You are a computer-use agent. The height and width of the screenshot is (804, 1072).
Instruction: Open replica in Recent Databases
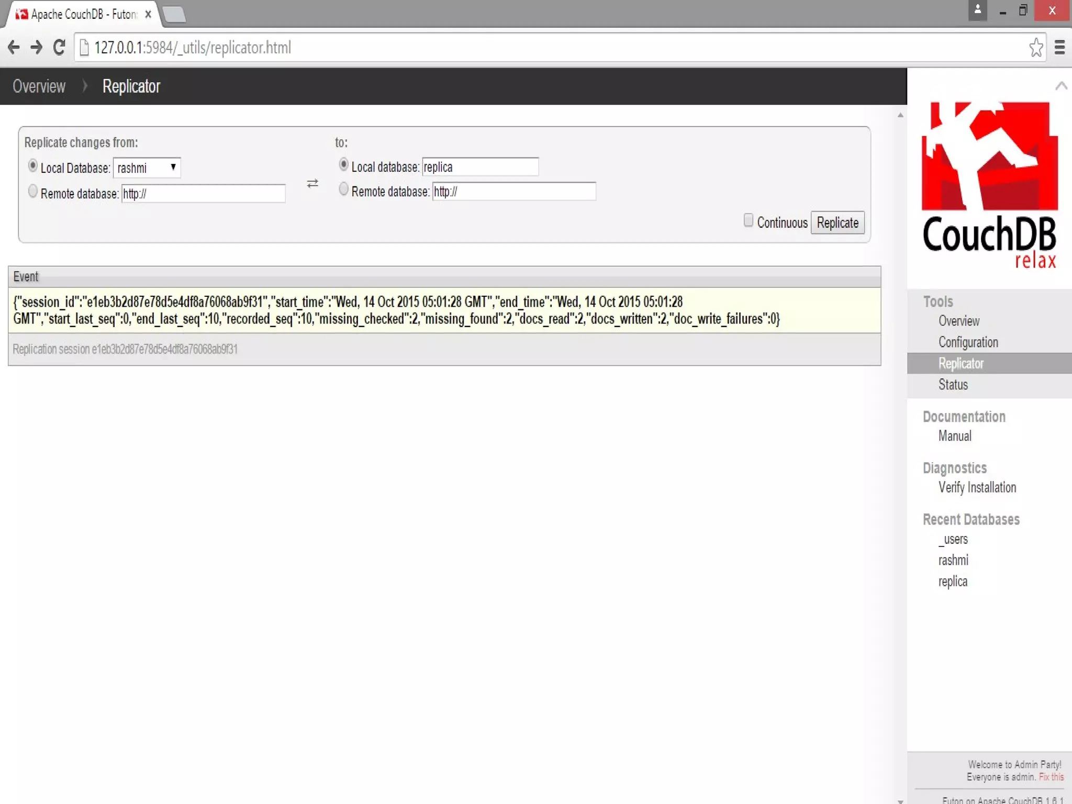953,582
